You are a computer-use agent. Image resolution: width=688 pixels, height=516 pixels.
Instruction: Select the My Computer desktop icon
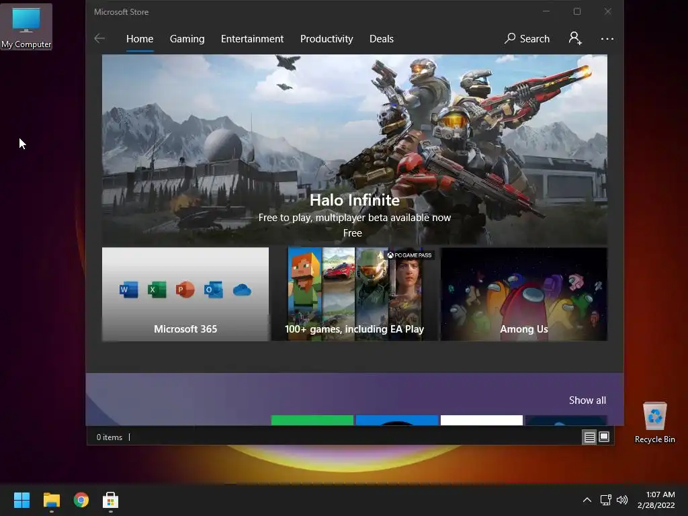(26, 27)
